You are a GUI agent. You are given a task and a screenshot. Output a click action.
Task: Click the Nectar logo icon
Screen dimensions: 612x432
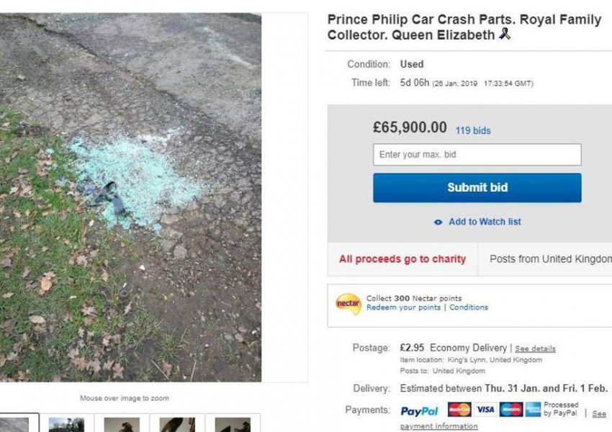point(348,303)
